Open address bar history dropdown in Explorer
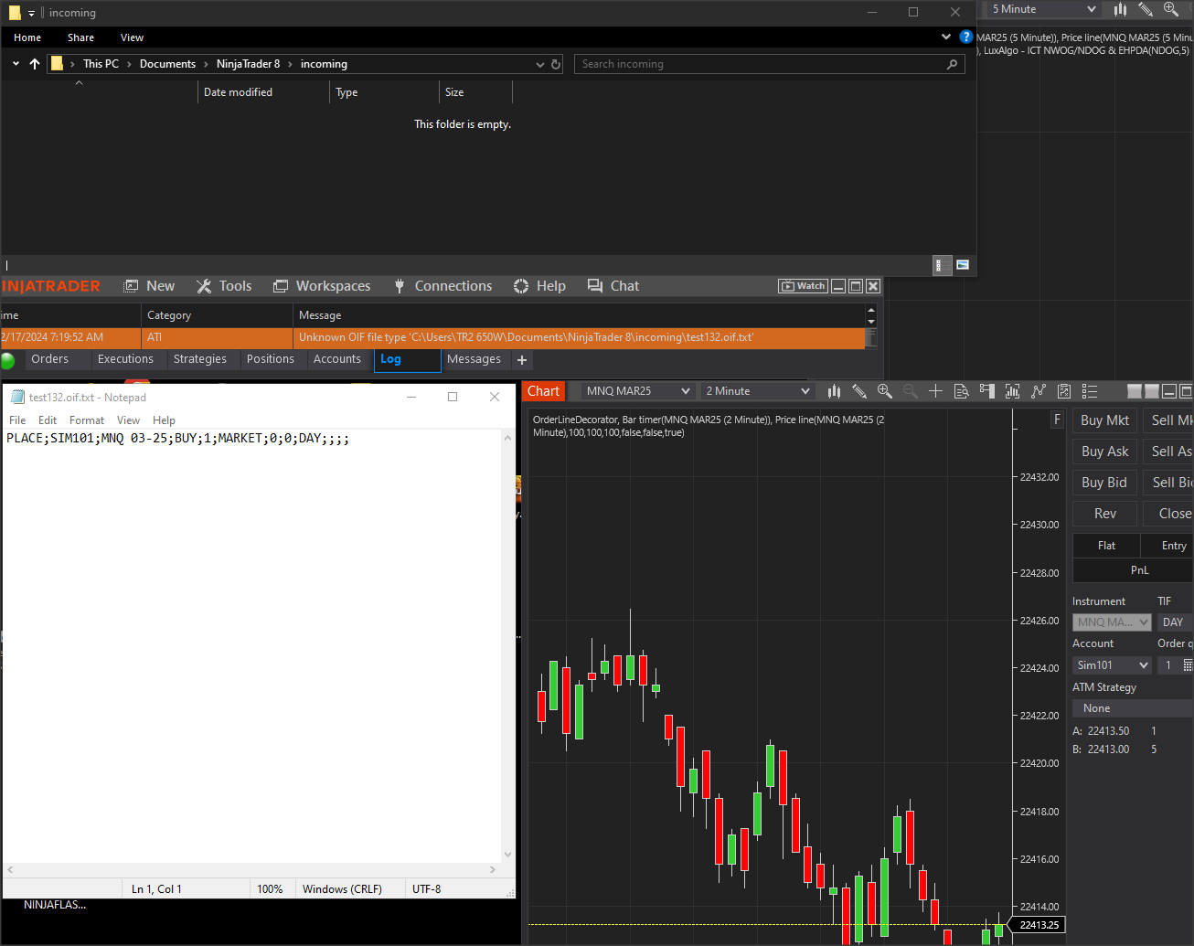This screenshot has width=1194, height=946. pyautogui.click(x=539, y=64)
